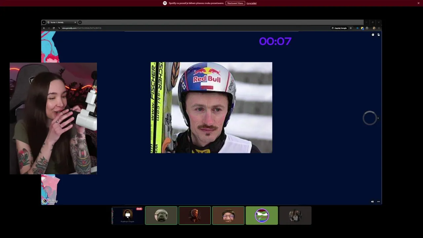Open the browser profile avatar

point(374,28)
